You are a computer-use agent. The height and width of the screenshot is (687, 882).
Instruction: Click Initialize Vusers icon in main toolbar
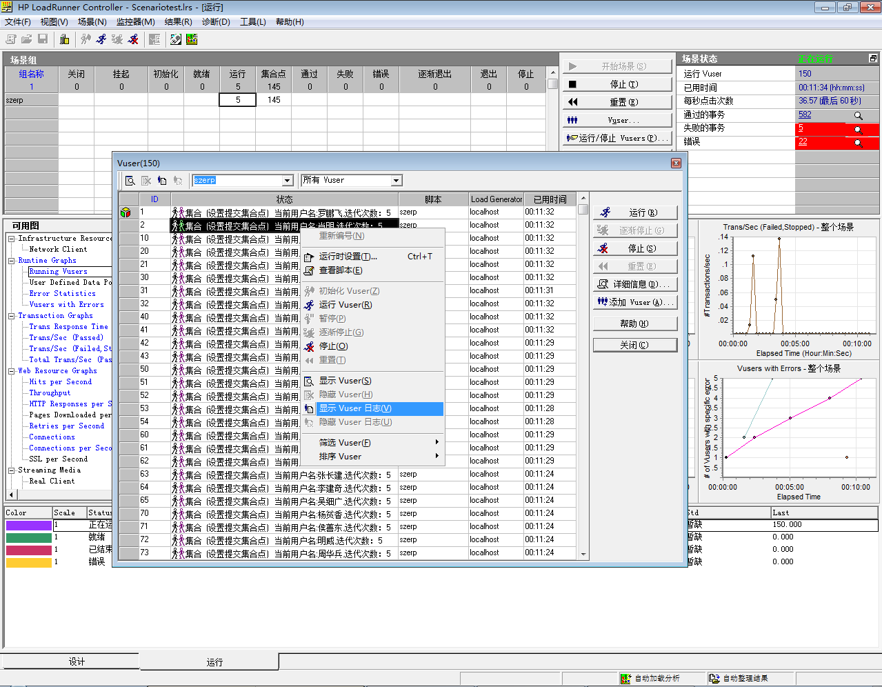86,39
